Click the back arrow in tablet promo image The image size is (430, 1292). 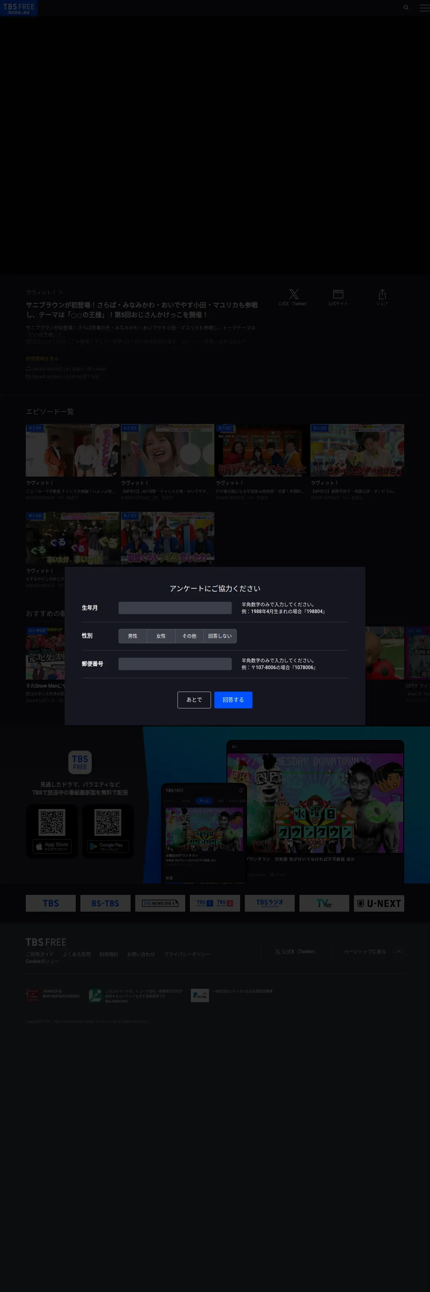pos(234,746)
